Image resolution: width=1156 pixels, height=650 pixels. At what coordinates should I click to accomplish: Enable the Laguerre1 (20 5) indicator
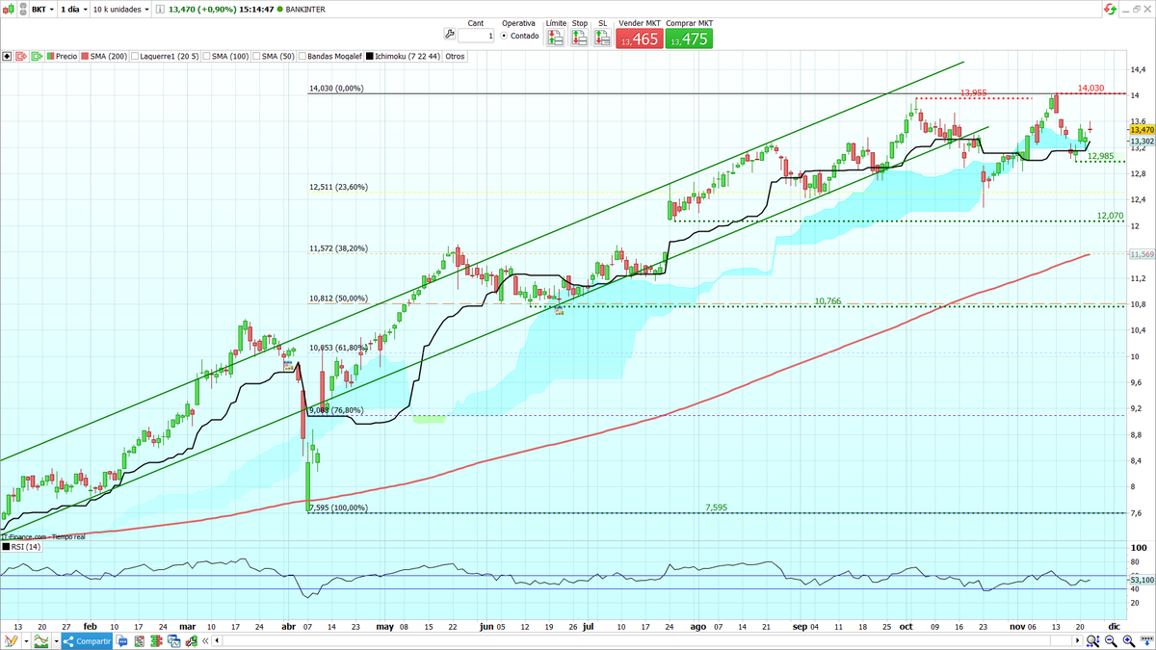[x=165, y=56]
